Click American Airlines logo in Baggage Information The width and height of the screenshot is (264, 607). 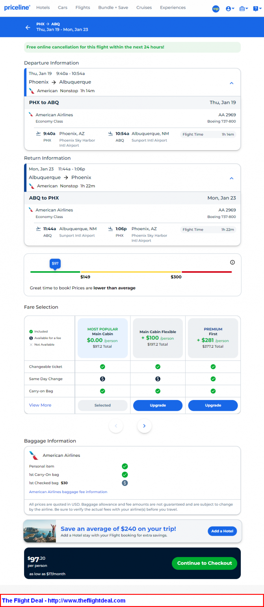click(x=34, y=456)
